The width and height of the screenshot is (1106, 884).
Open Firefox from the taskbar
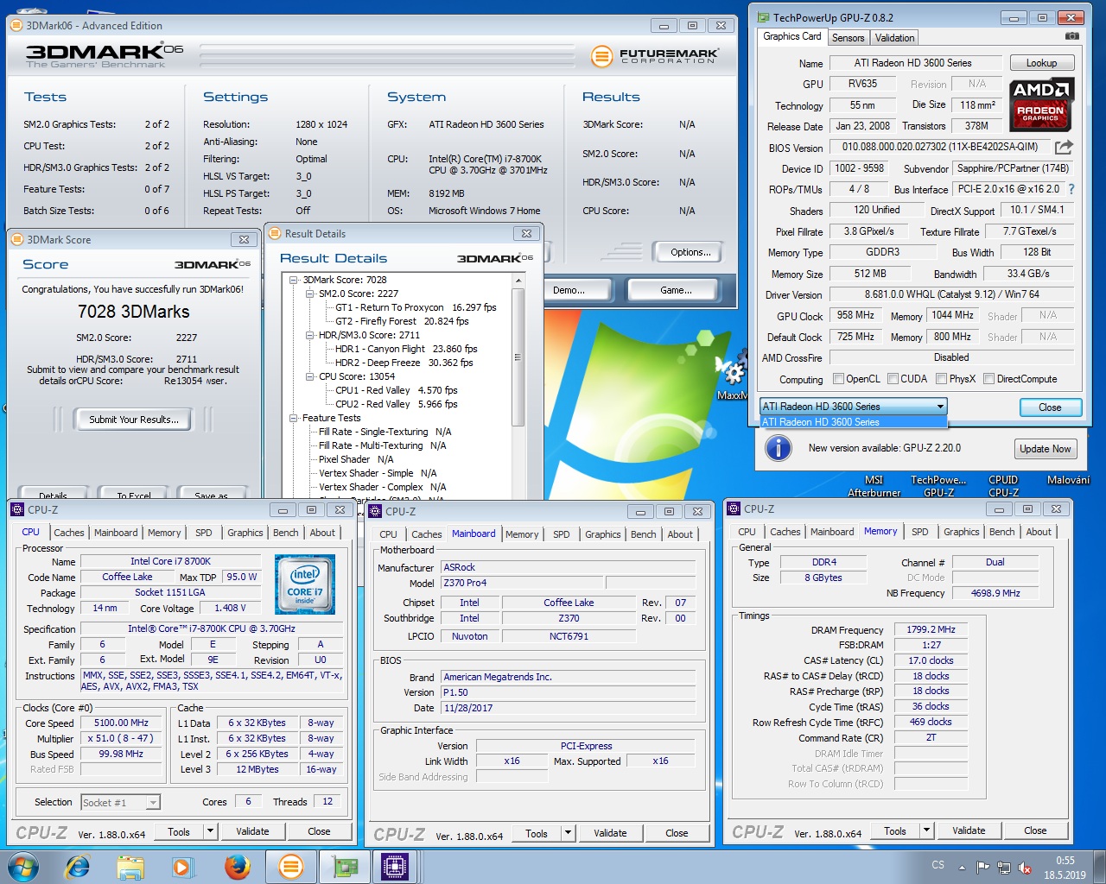[237, 866]
